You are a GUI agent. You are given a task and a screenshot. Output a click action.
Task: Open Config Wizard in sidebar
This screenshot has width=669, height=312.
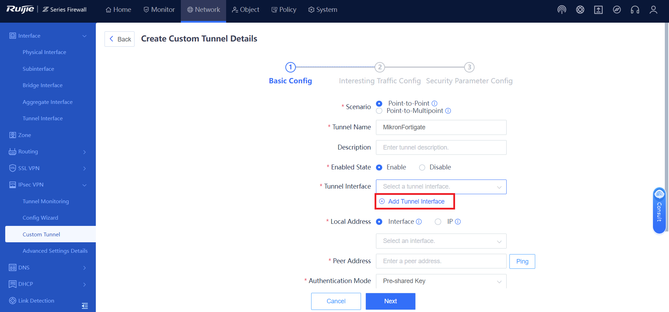coord(40,218)
